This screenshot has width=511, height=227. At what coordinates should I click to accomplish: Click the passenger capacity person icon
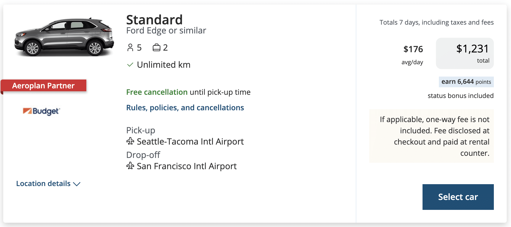[x=130, y=48]
